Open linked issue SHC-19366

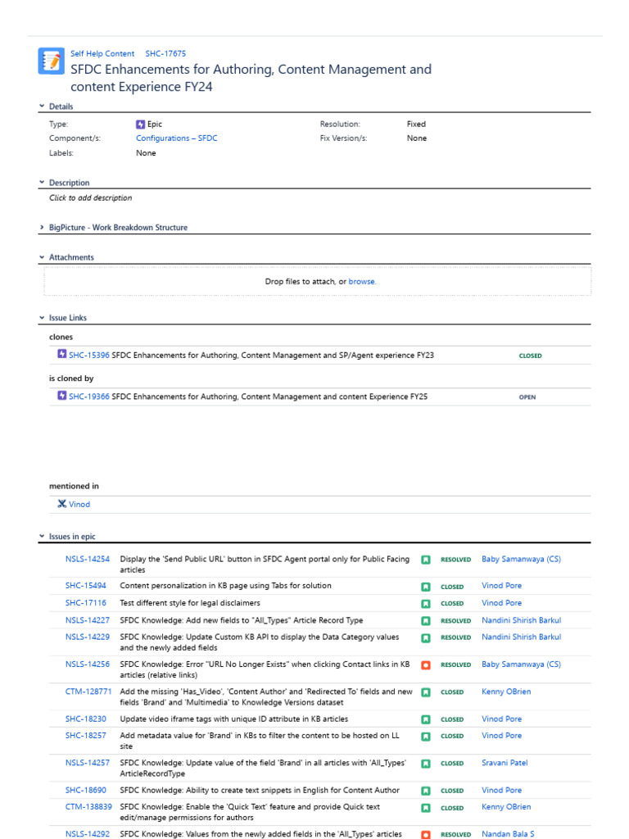click(x=88, y=397)
